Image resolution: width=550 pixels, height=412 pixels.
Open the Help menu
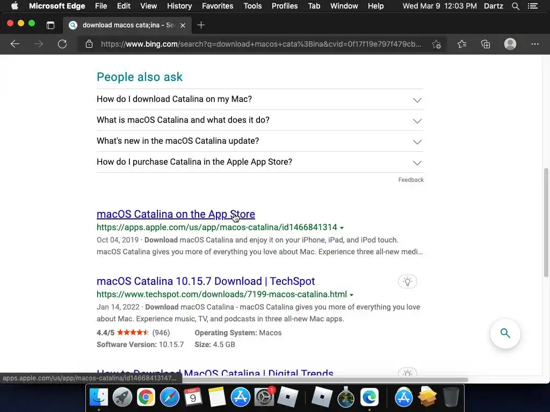tap(375, 6)
